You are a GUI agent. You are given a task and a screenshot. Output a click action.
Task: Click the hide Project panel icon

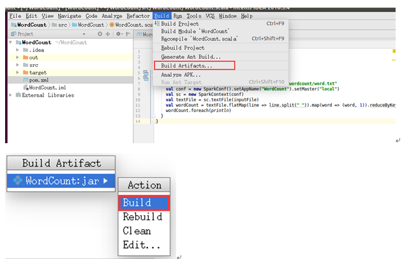(x=128, y=34)
